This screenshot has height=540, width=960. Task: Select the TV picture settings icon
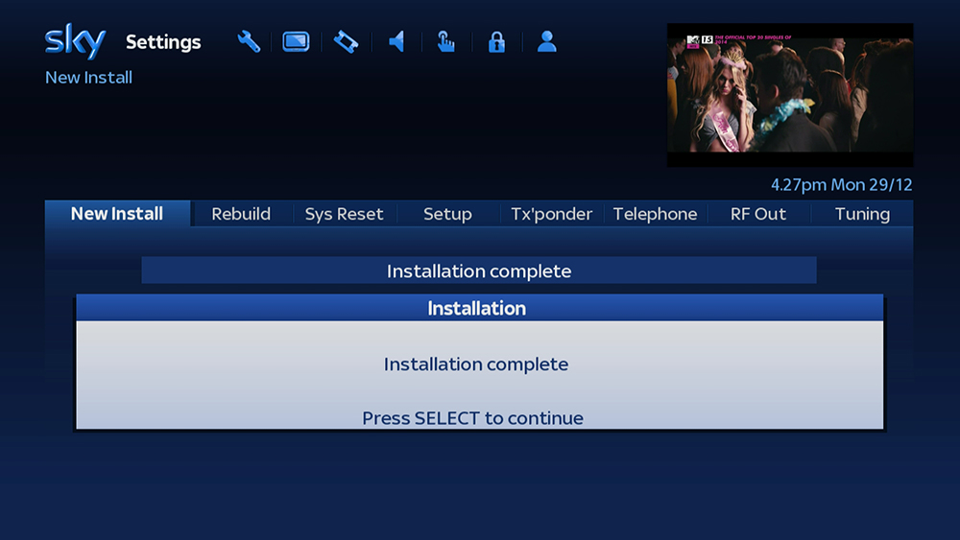click(296, 41)
